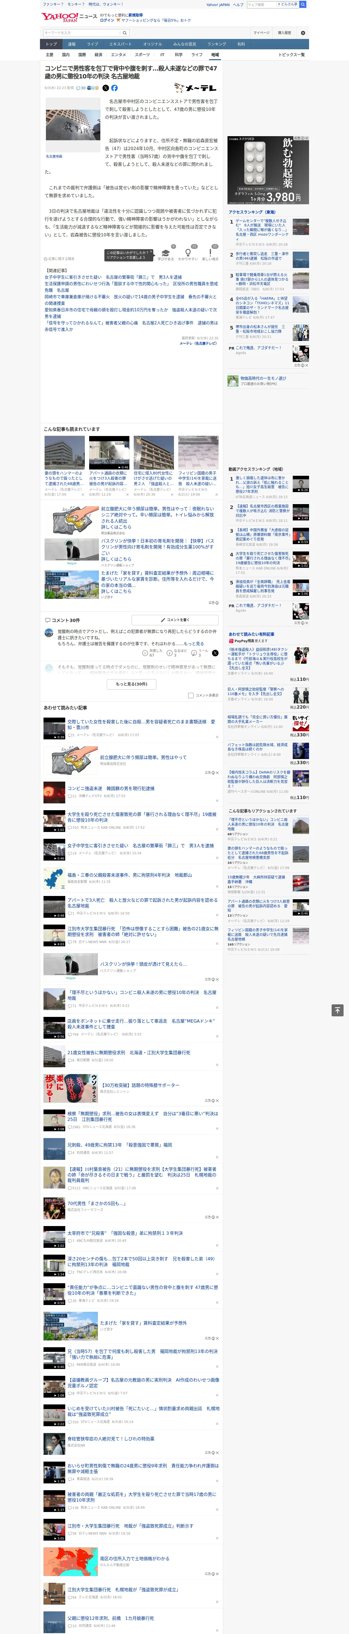Open the ヘルプ link in header

coord(238,4)
